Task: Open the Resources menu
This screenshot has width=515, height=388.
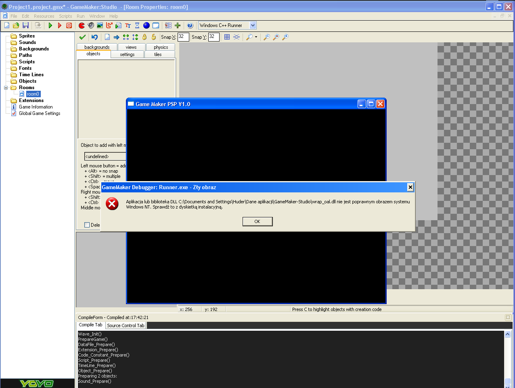Action: pos(44,16)
